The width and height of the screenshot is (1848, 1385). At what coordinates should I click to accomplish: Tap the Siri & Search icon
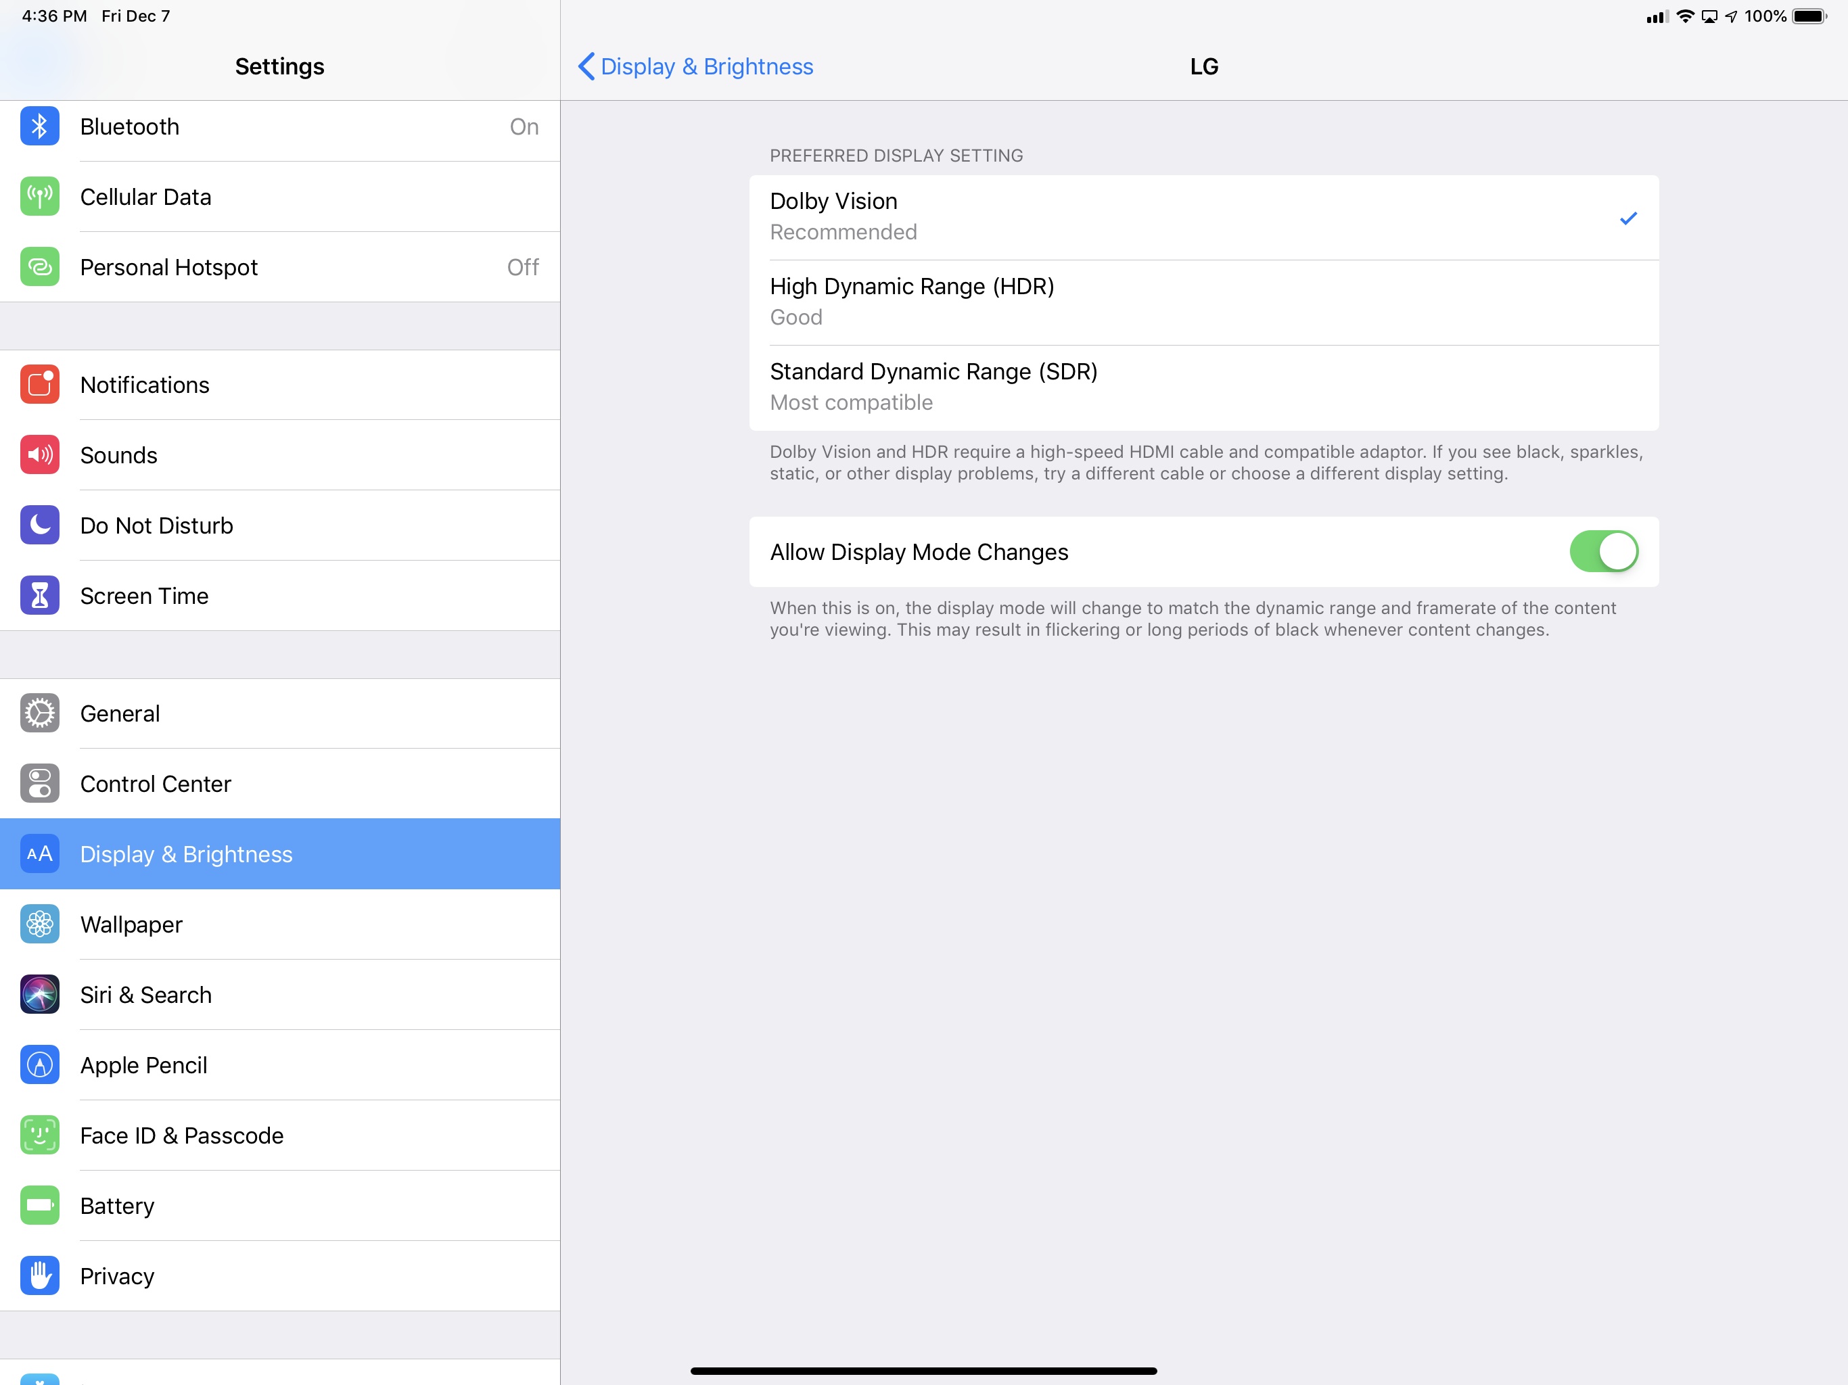[39, 995]
